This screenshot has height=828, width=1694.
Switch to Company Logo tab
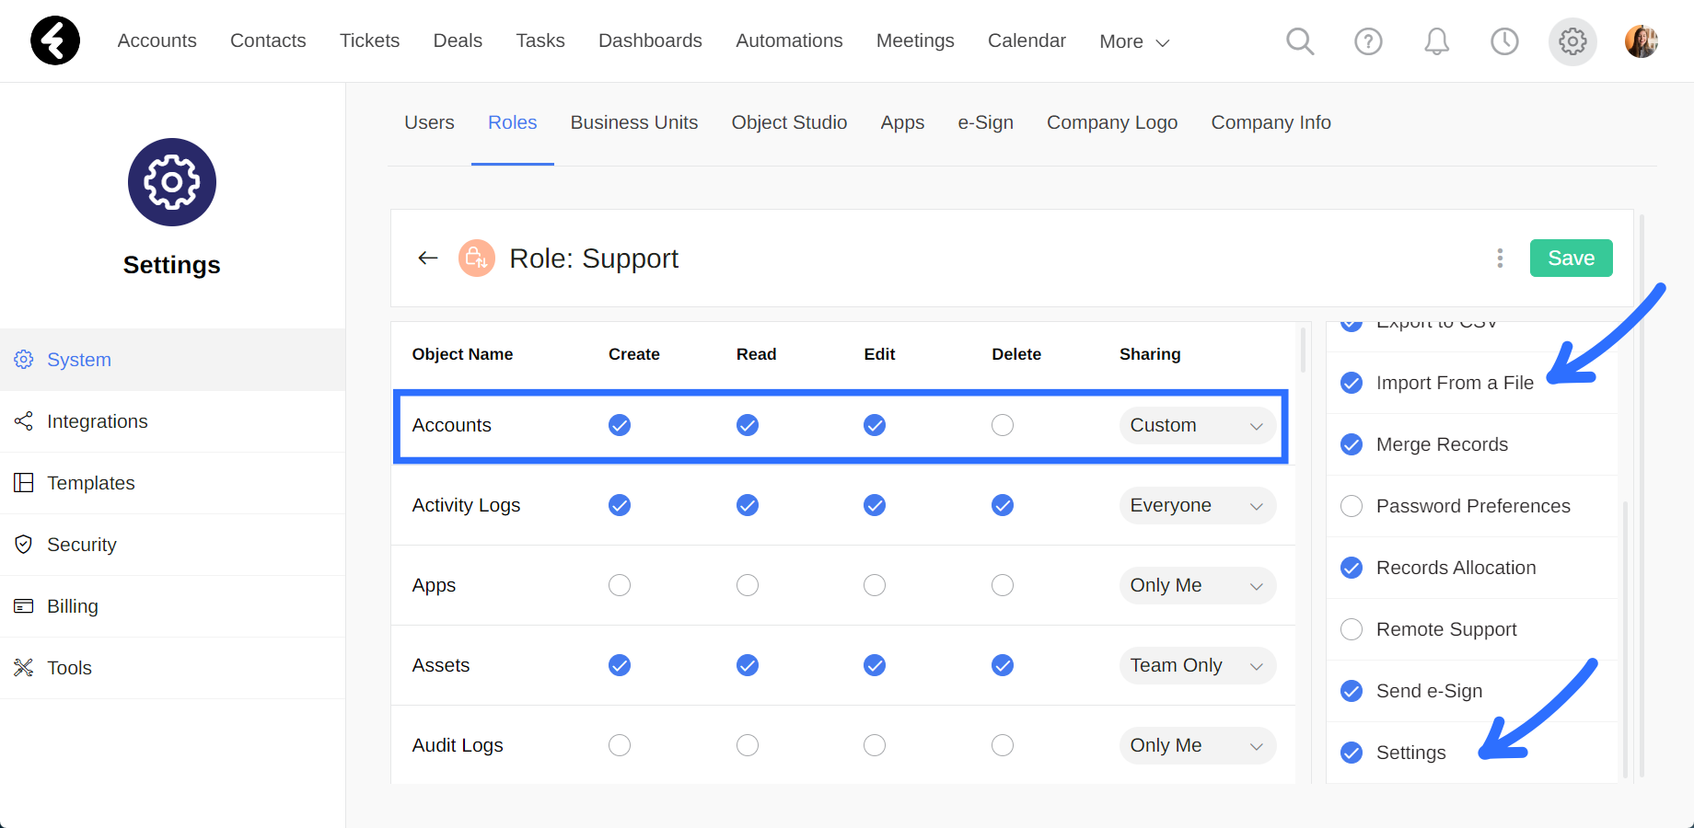[1112, 122]
